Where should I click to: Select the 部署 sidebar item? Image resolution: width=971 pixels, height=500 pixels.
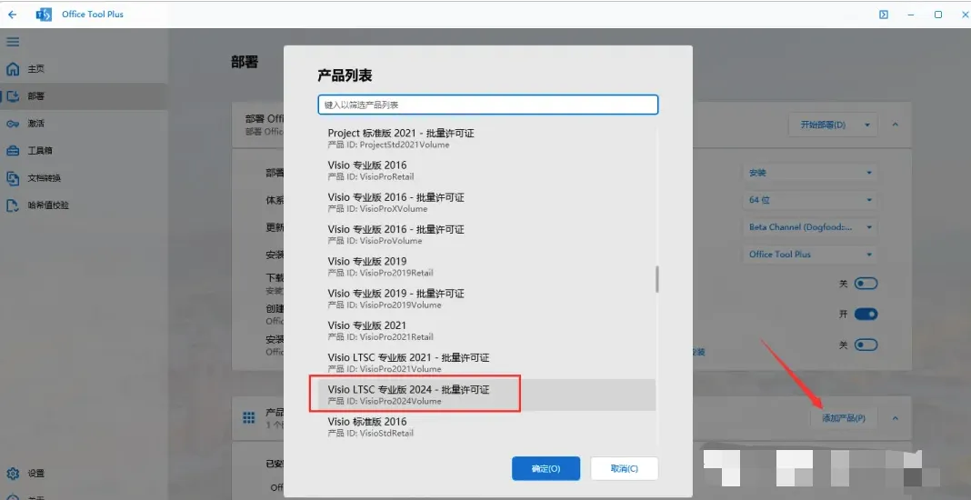[x=84, y=96]
